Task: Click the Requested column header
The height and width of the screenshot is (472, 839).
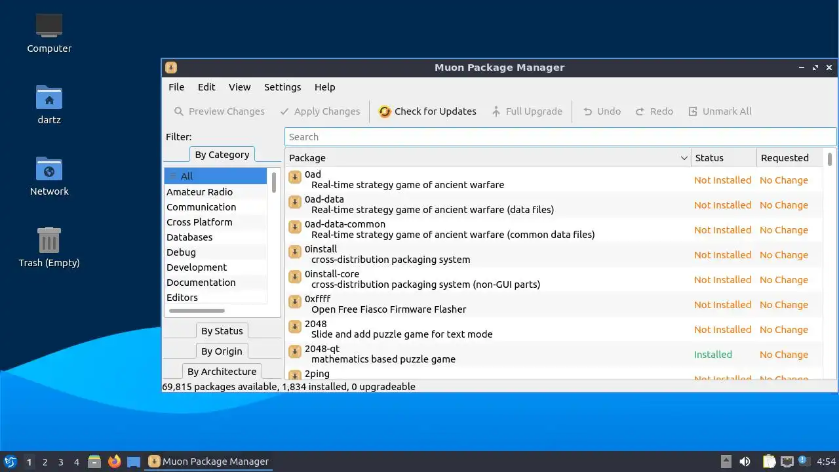Action: tap(789, 158)
